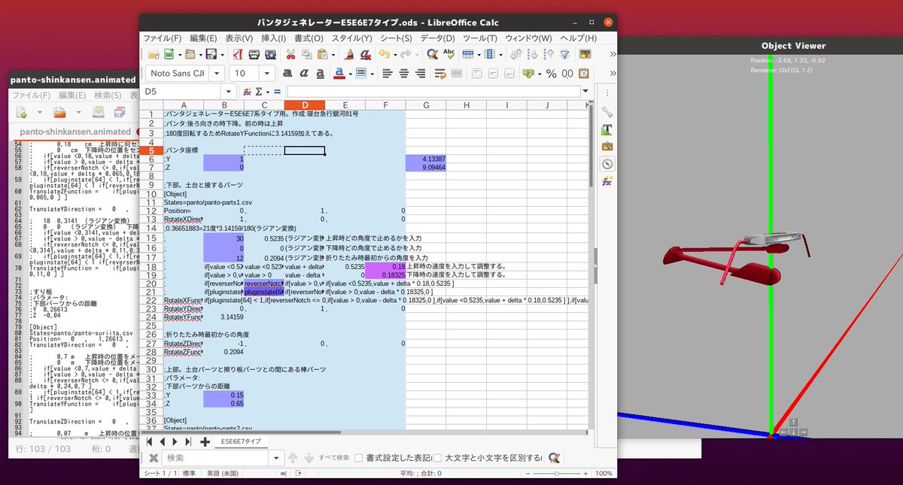Open the ファイル(F) menu in Calc
This screenshot has width=903, height=485.
(163, 38)
